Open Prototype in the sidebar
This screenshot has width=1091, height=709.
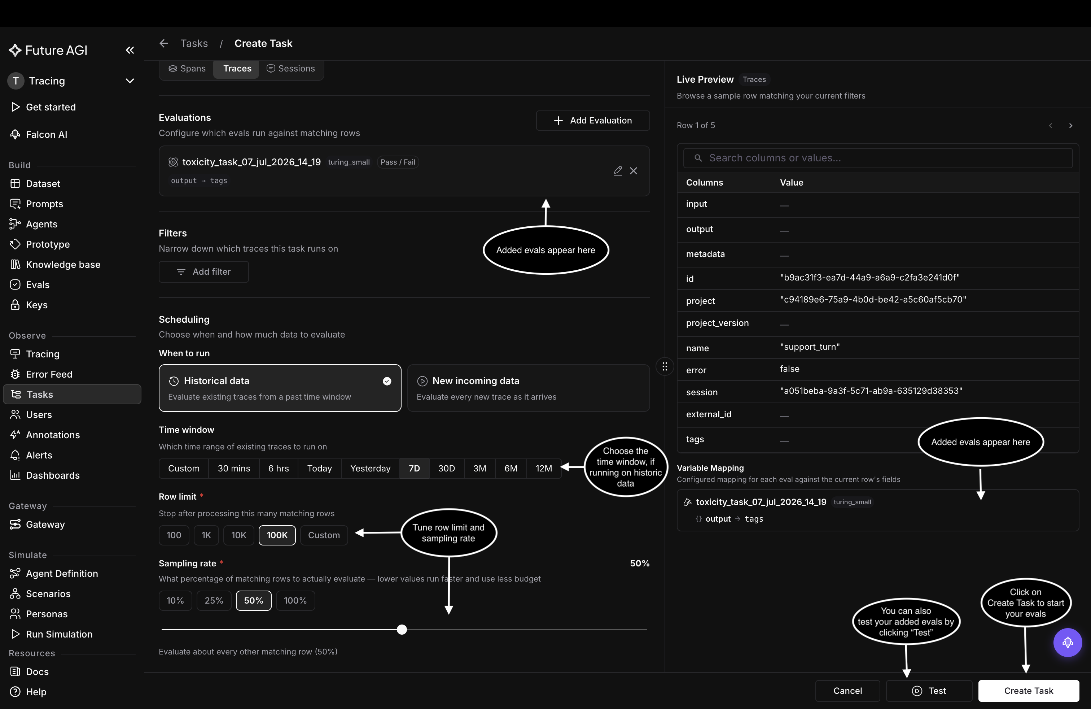(72, 244)
